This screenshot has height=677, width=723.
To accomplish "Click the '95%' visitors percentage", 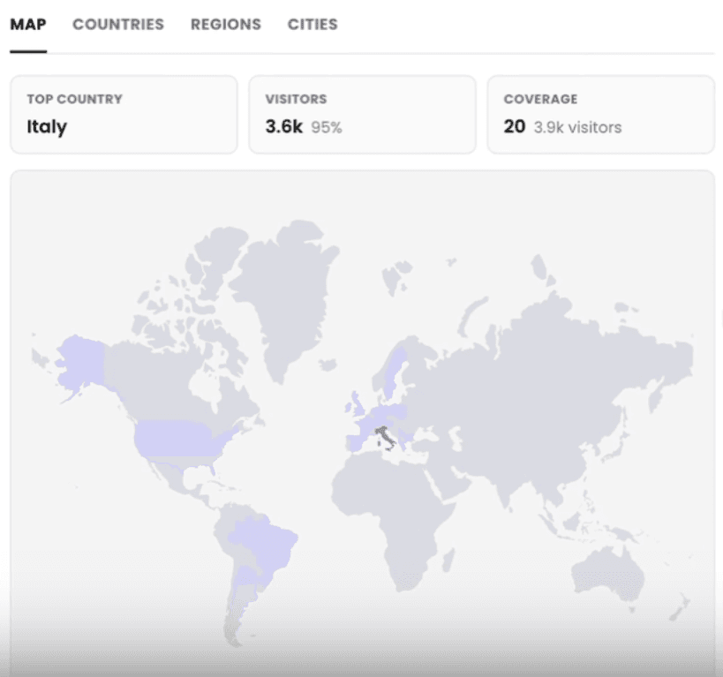I will click(x=327, y=127).
